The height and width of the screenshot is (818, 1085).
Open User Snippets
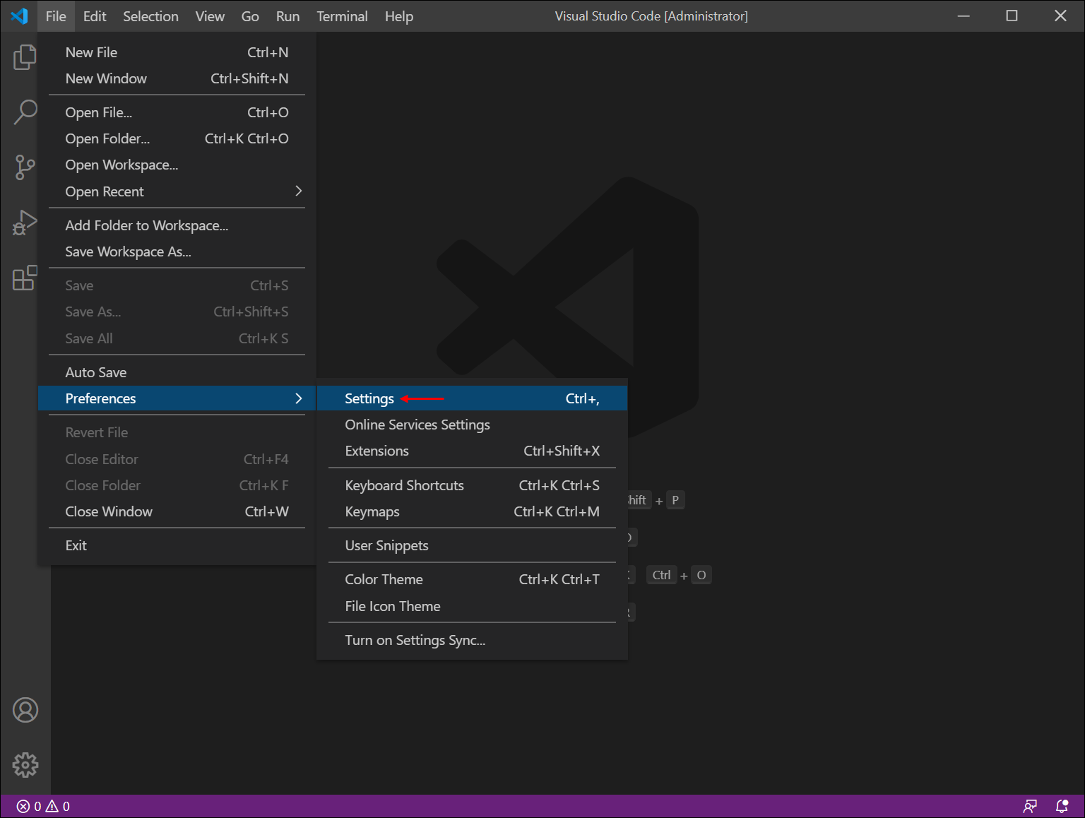point(472,545)
